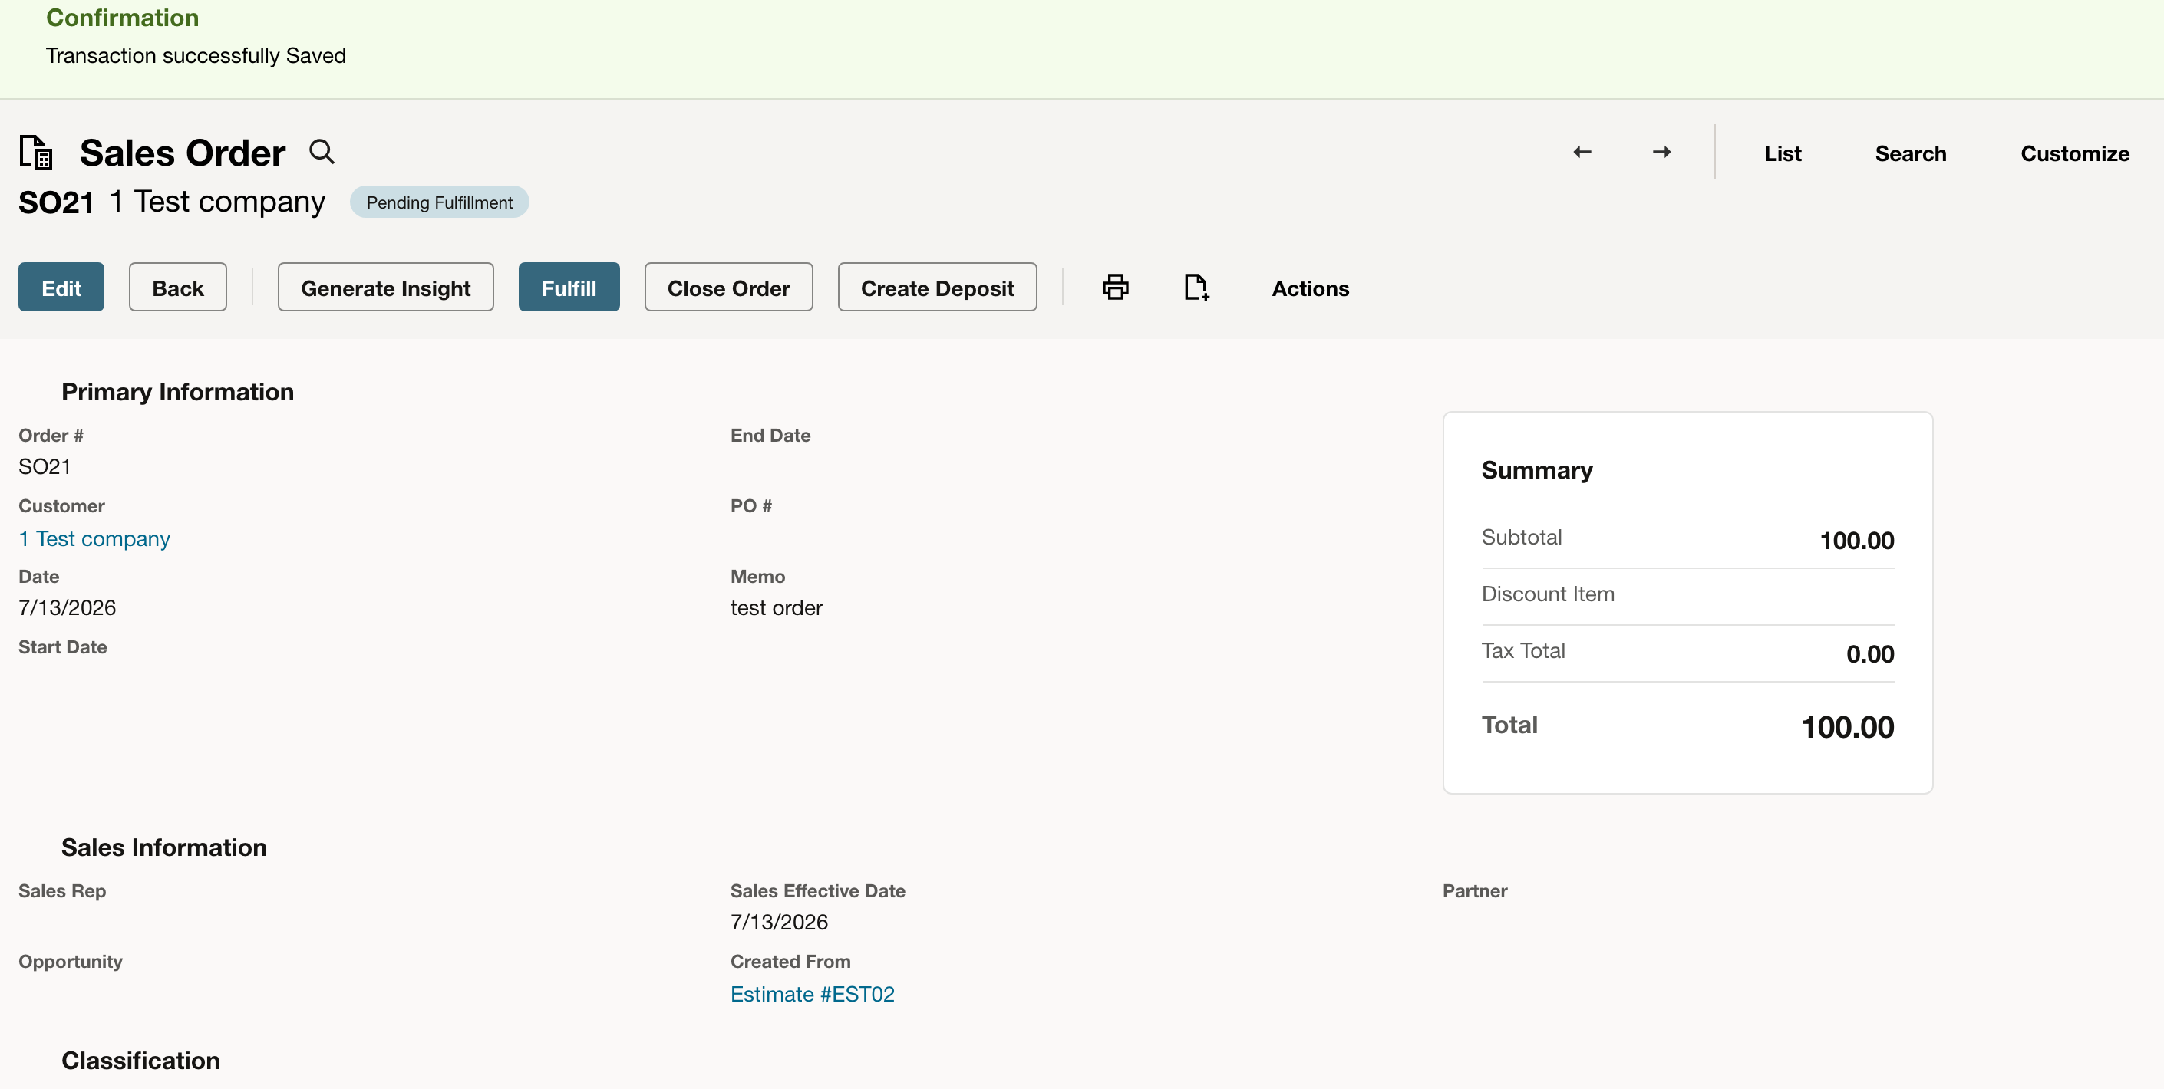Click the Edit button

pyautogui.click(x=61, y=287)
